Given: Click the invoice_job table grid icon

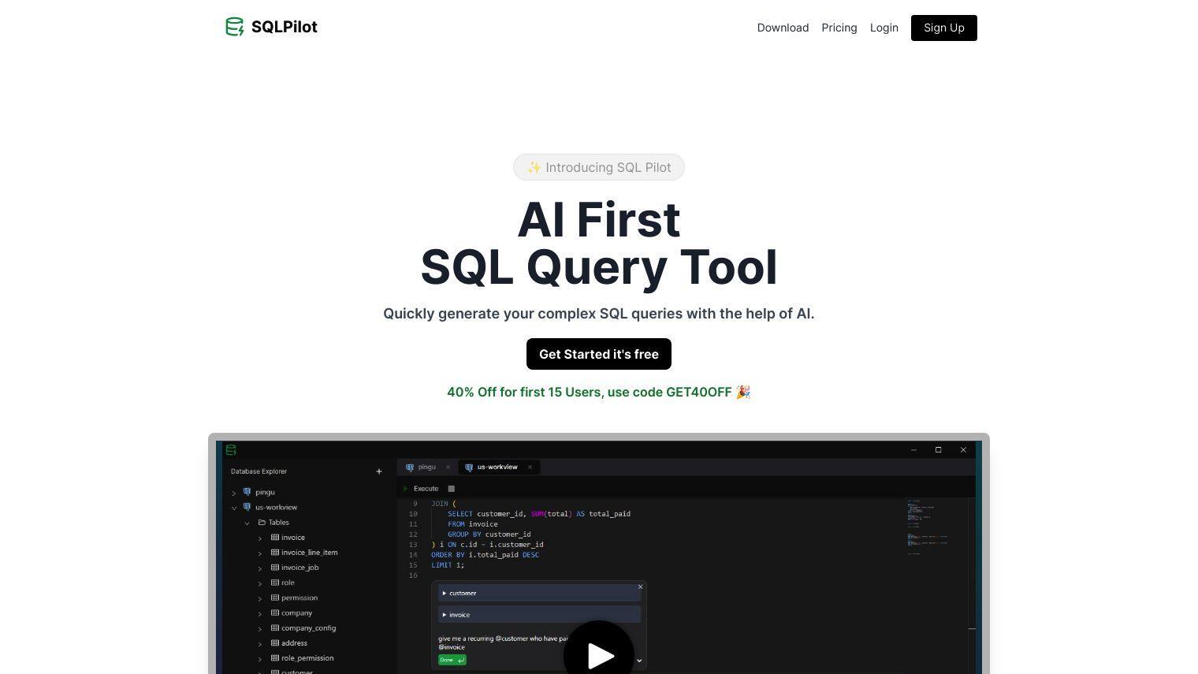Looking at the screenshot, I should [x=275, y=567].
